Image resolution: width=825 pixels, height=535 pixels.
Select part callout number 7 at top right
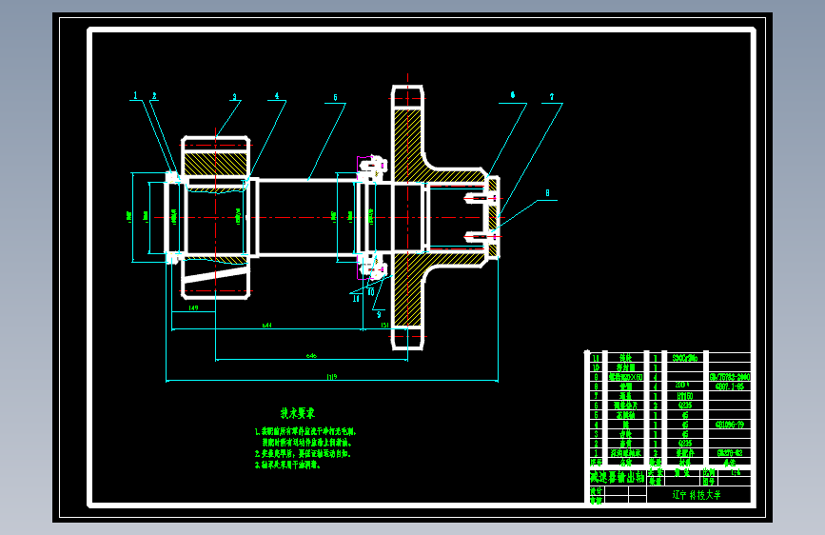point(552,96)
